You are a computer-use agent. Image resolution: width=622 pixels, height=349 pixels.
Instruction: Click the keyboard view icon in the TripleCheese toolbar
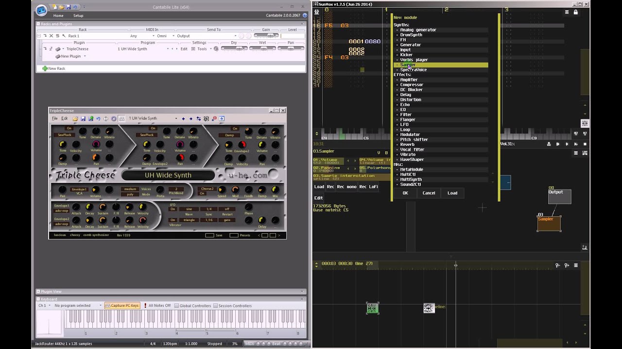point(121,118)
